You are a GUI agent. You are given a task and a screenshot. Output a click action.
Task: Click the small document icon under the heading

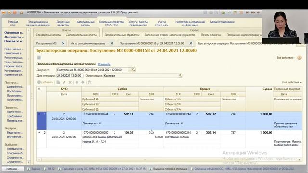[39, 58]
